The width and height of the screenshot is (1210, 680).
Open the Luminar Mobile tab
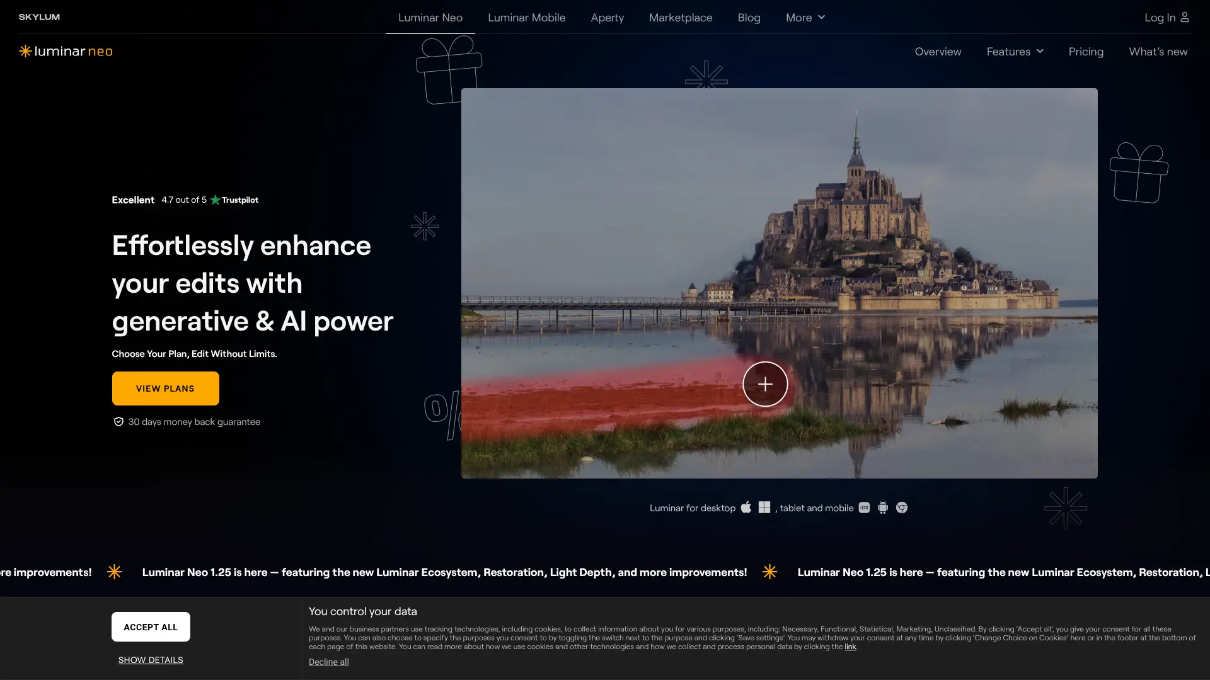[x=526, y=18]
